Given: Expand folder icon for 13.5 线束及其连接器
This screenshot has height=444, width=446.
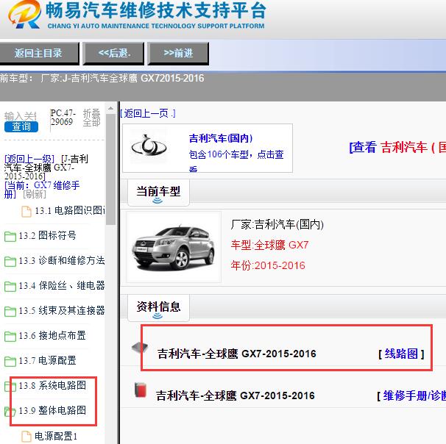Looking at the screenshot, I should [10, 312].
